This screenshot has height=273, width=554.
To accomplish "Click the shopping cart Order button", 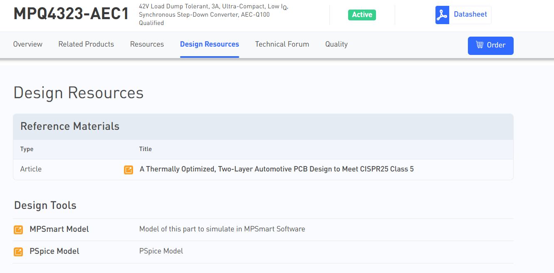I will point(490,45).
